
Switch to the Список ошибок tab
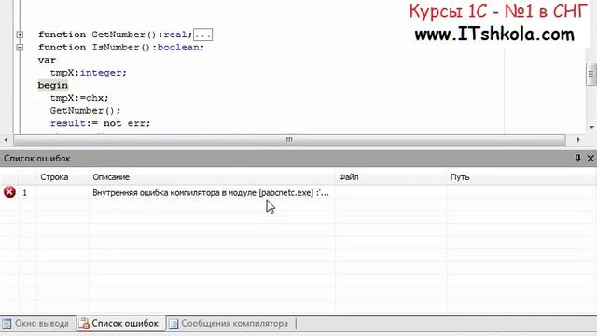point(120,324)
